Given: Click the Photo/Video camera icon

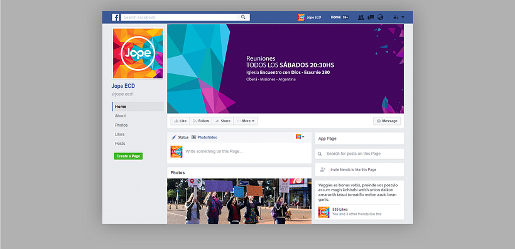Looking at the screenshot, I should click(194, 137).
